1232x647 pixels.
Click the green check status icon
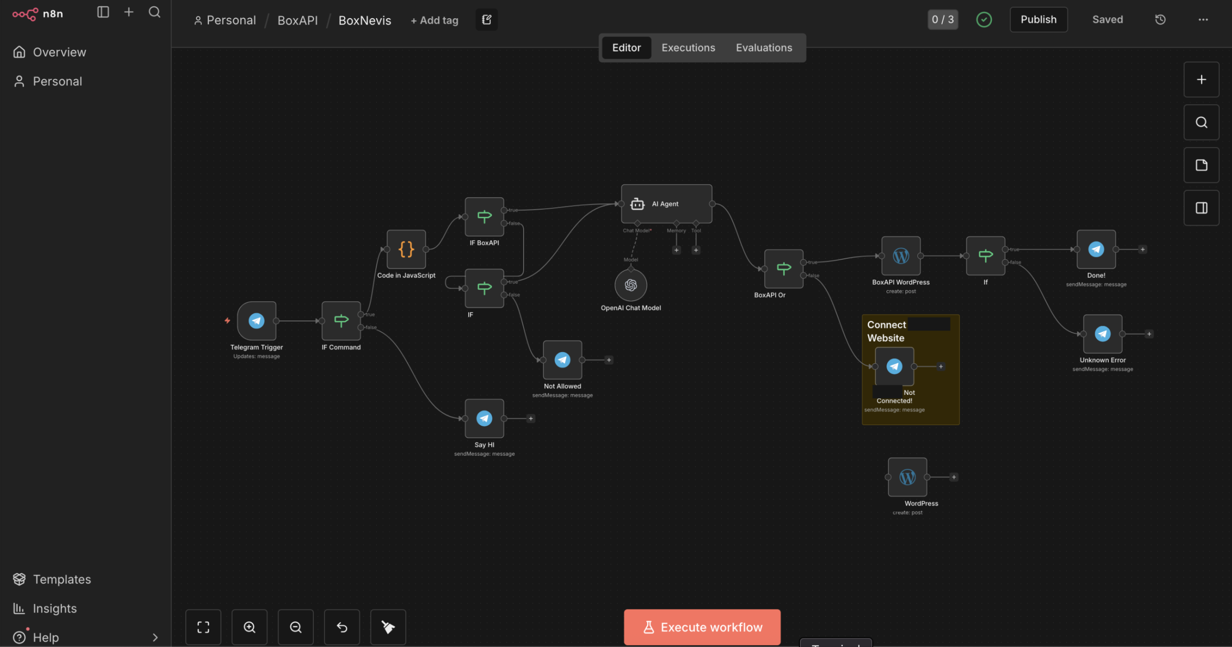pyautogui.click(x=984, y=20)
